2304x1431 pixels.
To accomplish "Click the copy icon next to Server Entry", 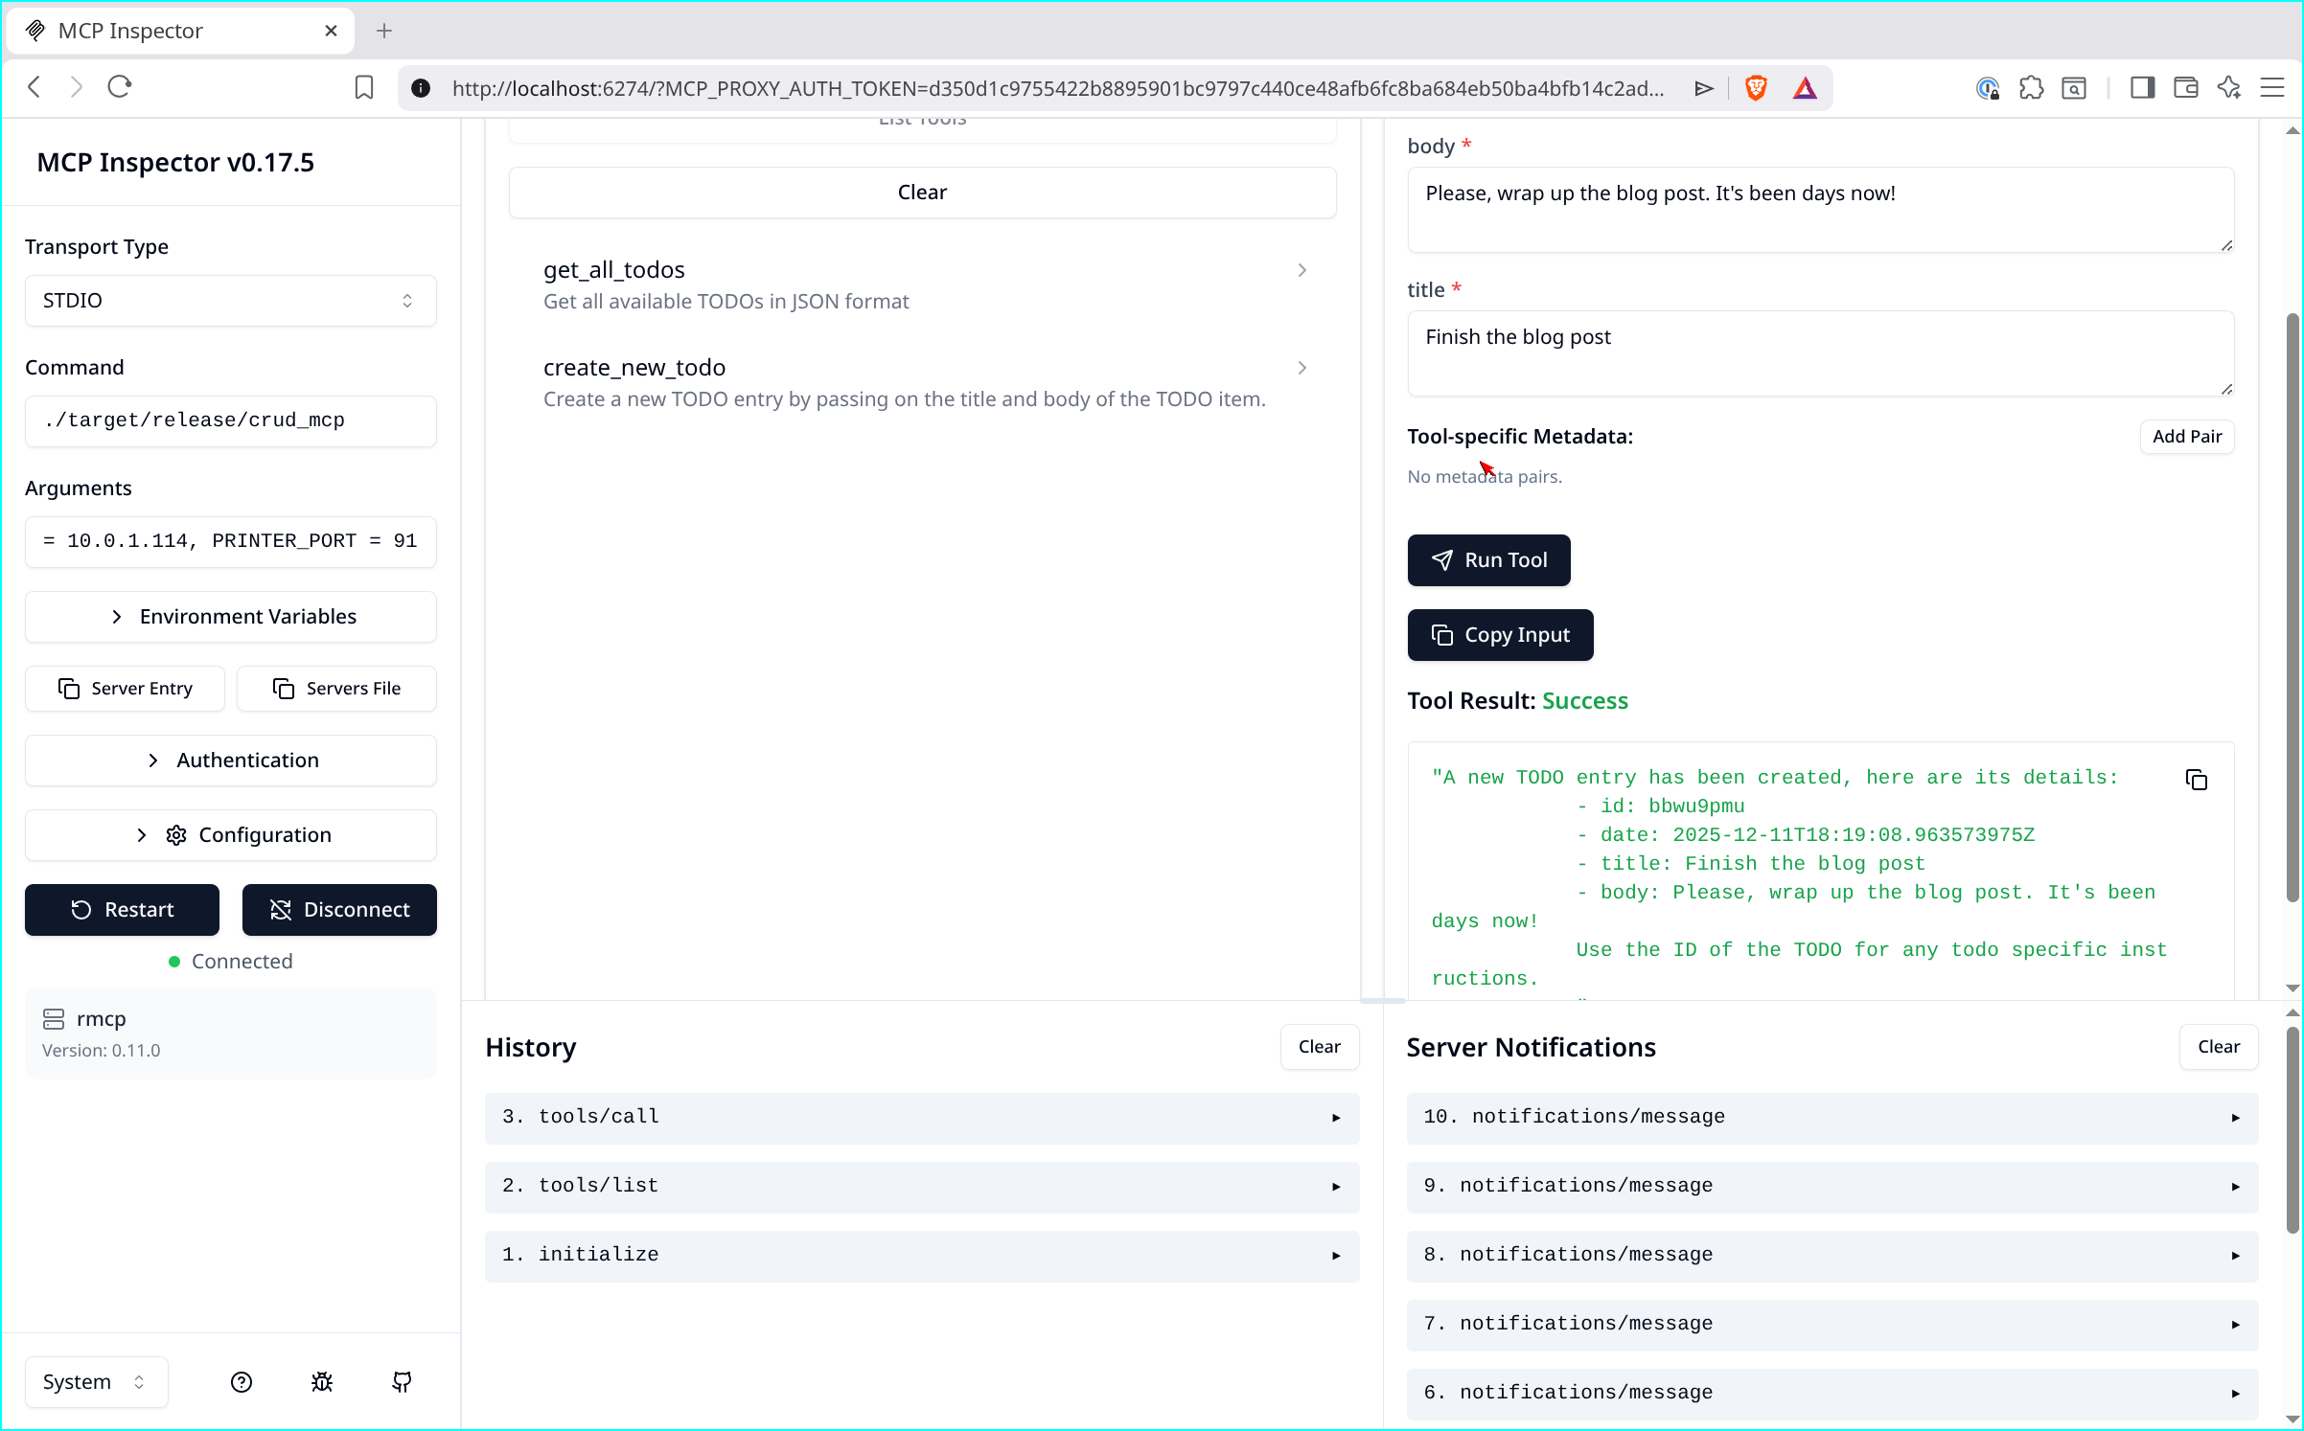I will point(70,688).
